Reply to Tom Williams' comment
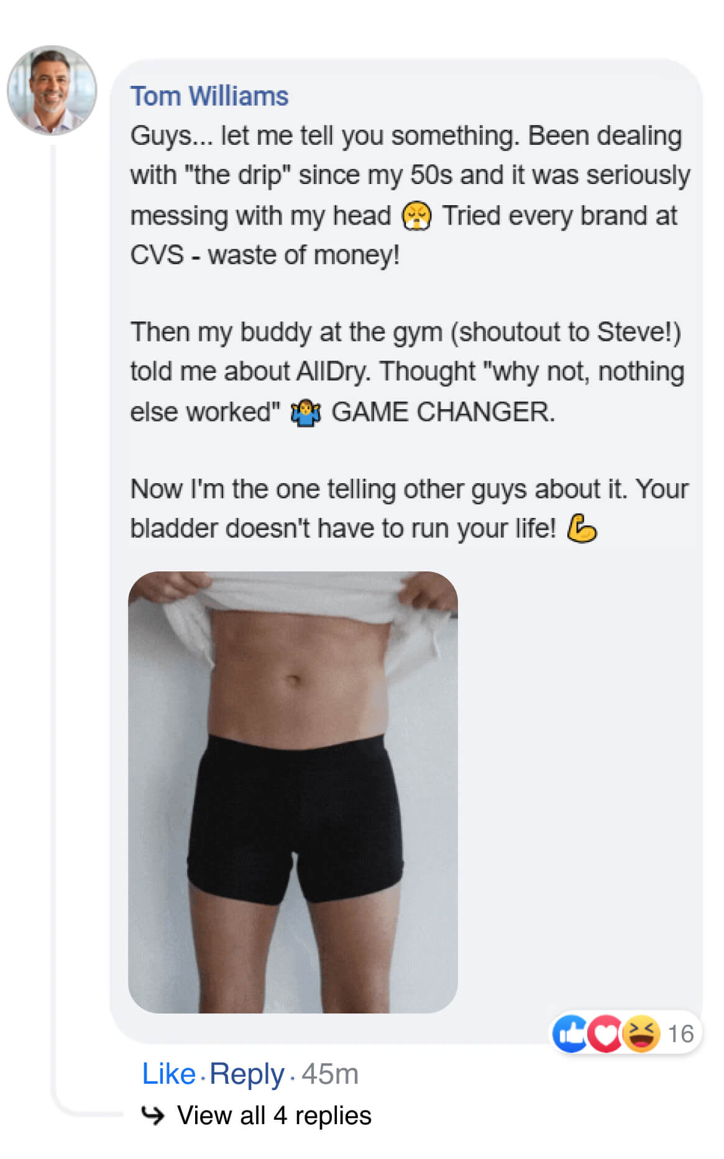This screenshot has height=1159, width=724. tap(247, 1074)
